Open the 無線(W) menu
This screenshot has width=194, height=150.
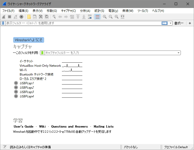click(x=128, y=11)
